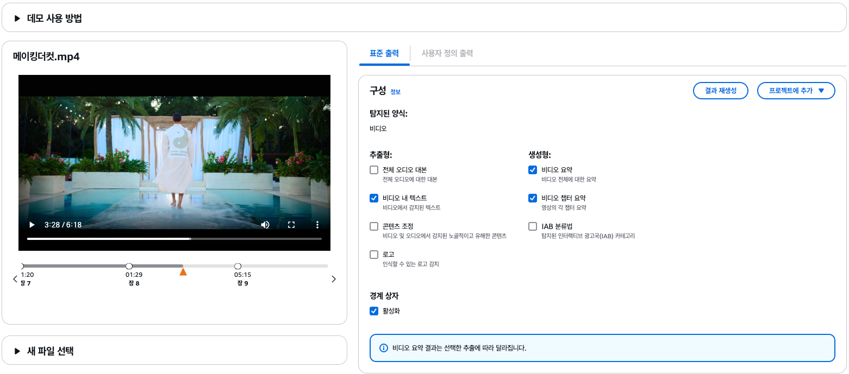Select the 표준 출력 tab

(384, 53)
